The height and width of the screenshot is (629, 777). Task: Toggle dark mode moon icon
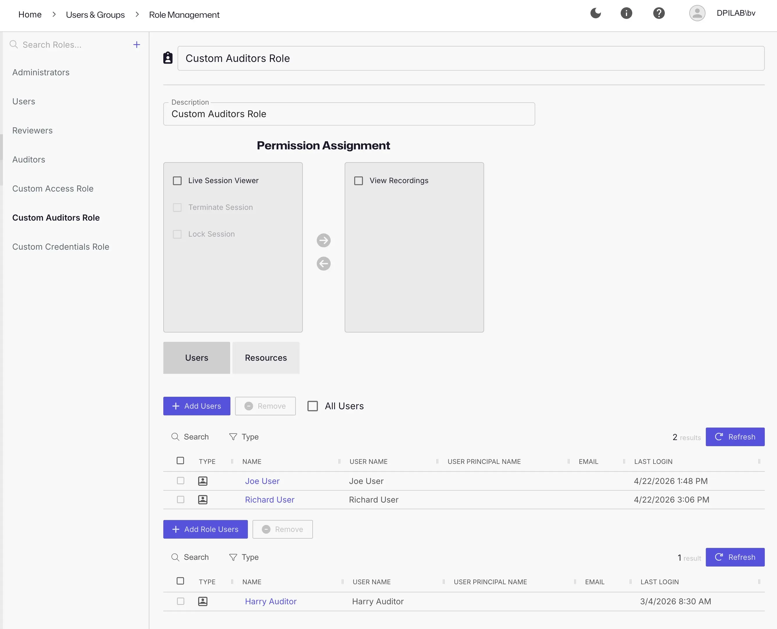click(595, 13)
